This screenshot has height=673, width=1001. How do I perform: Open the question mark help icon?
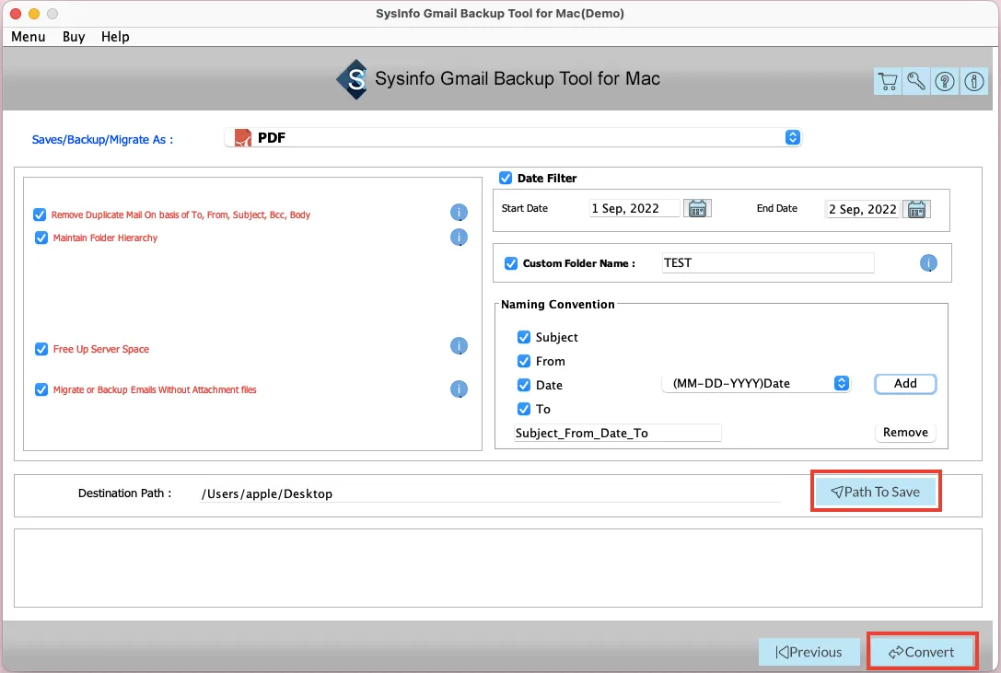(x=945, y=81)
